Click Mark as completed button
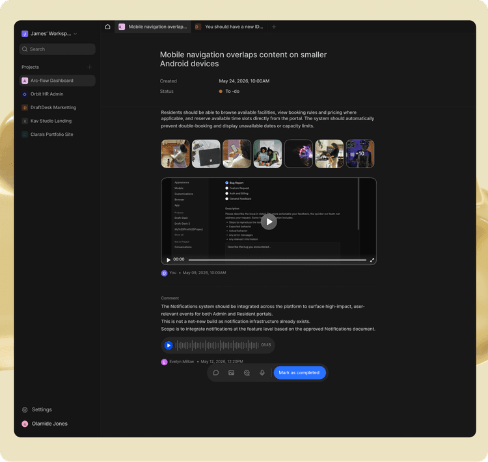This screenshot has height=462, width=488. click(x=300, y=373)
